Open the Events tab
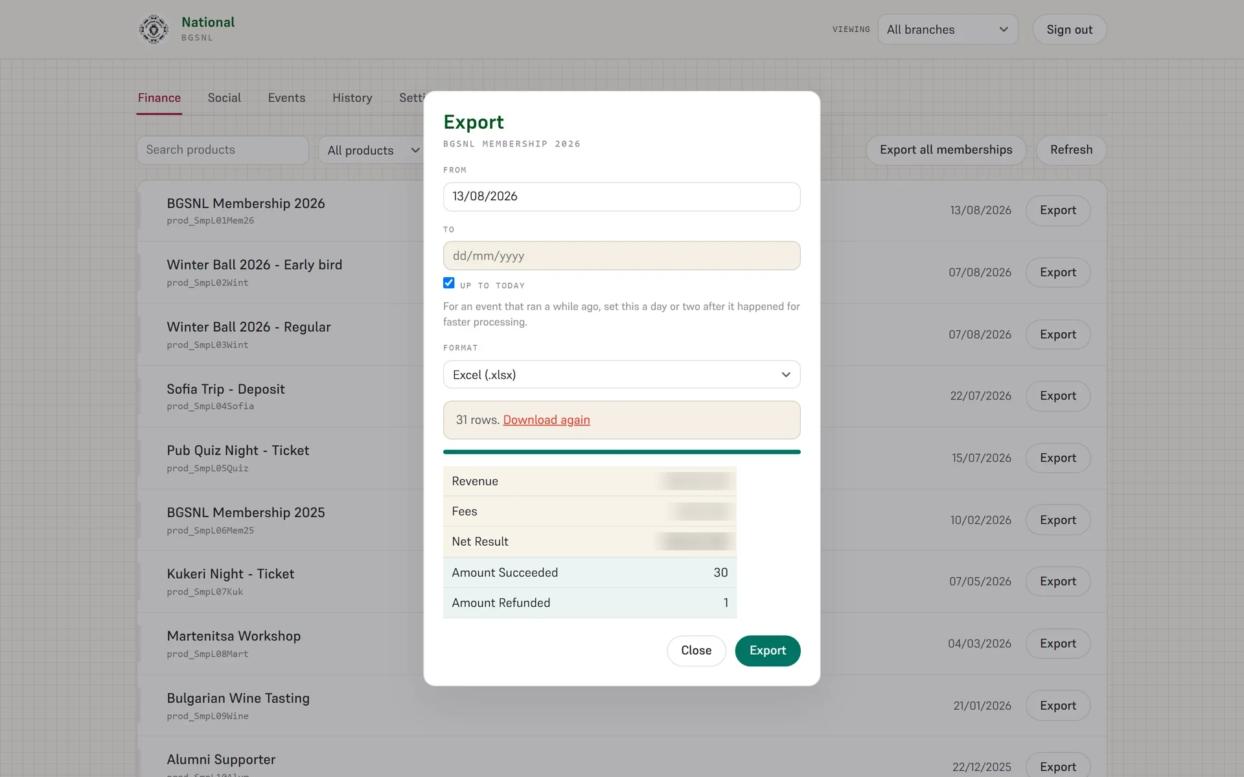Screen dimensions: 1244x777 (x=286, y=98)
